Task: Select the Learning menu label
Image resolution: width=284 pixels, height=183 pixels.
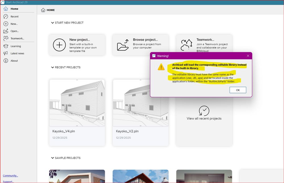Action: click(x=16, y=46)
